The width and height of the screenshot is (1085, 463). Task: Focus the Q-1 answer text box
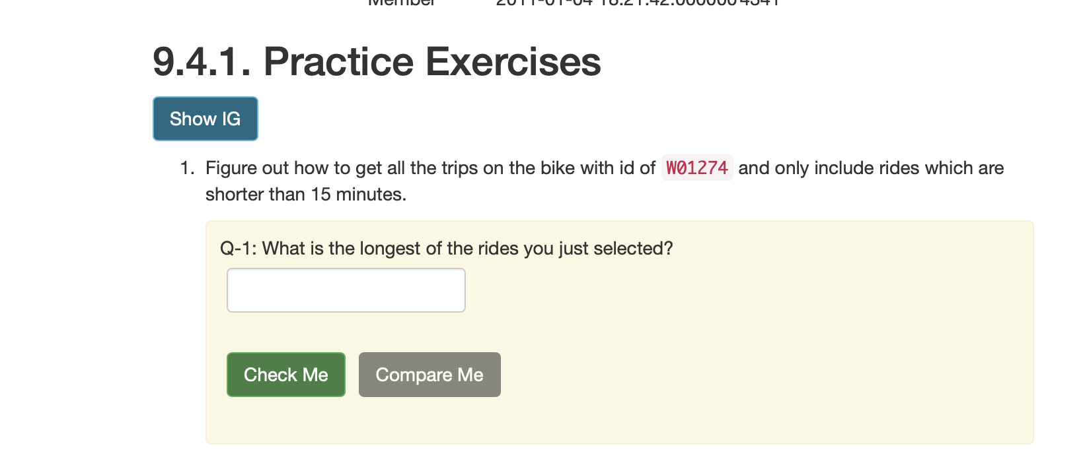(346, 290)
